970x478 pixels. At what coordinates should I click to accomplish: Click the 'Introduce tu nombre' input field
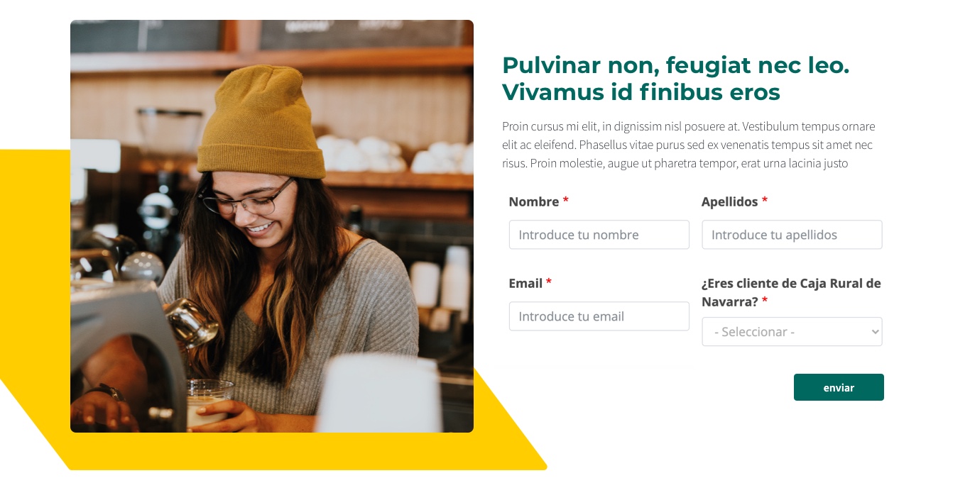point(599,235)
